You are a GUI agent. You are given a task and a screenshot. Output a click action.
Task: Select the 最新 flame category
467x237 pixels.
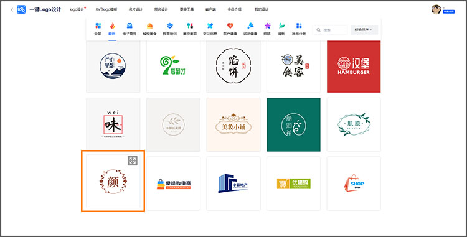(x=112, y=26)
